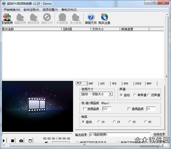Click the Buy Registration (购买注册) globe icon
This screenshot has height=149, width=171.
point(104,19)
